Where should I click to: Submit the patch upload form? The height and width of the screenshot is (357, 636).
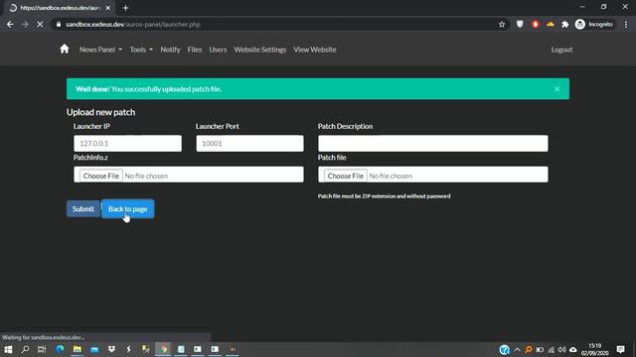[83, 209]
